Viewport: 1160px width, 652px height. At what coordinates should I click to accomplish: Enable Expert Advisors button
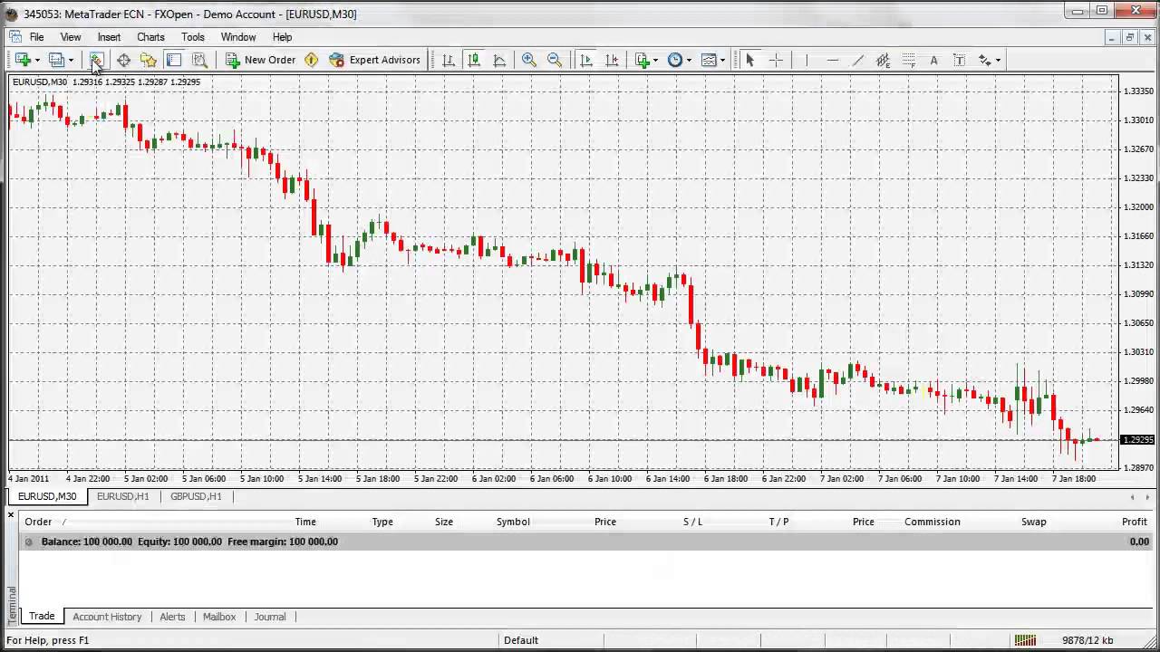tap(375, 60)
